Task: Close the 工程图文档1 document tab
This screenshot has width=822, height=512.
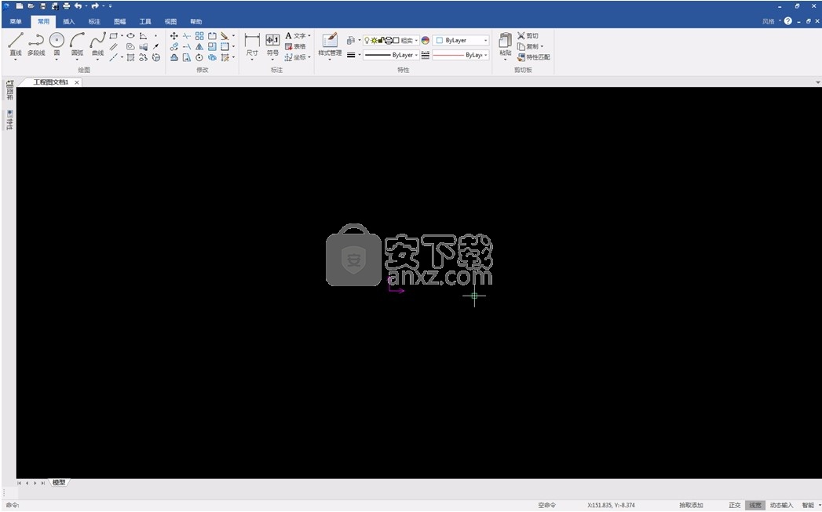Action: tap(77, 82)
